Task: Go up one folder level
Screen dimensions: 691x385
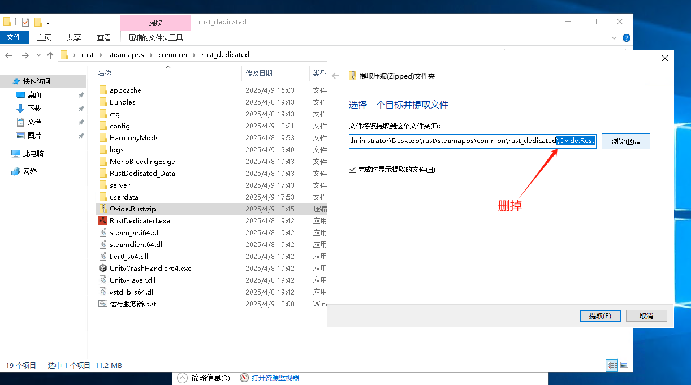Action: tap(50, 55)
